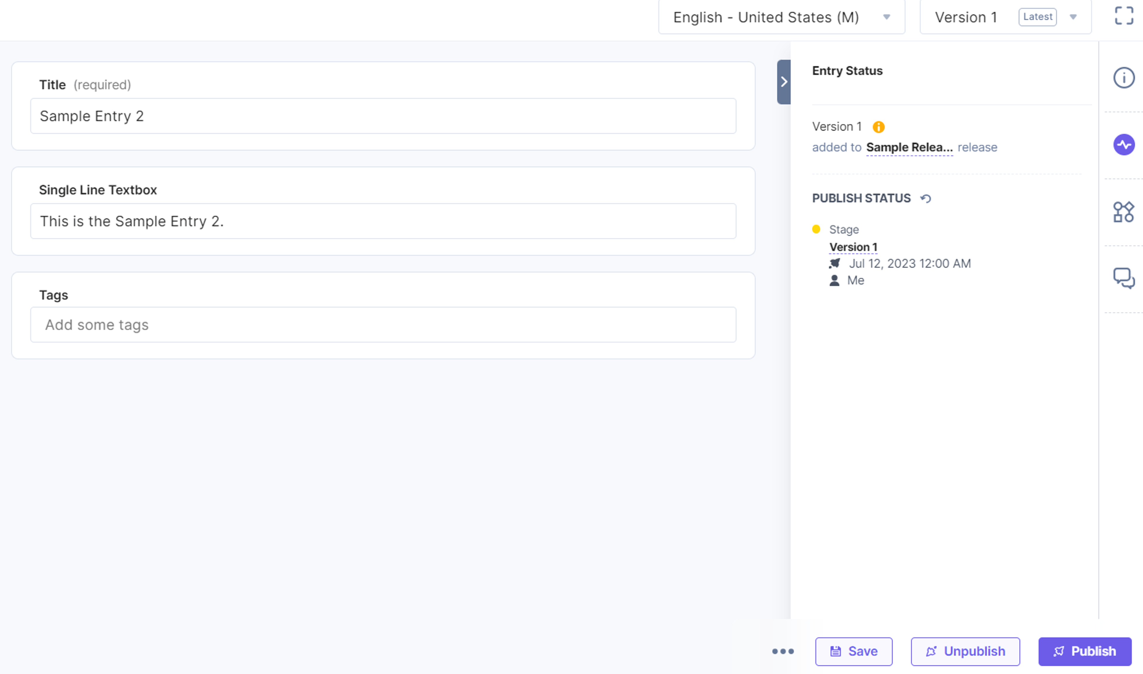Click the Publish button
1143x674 pixels.
(x=1084, y=651)
